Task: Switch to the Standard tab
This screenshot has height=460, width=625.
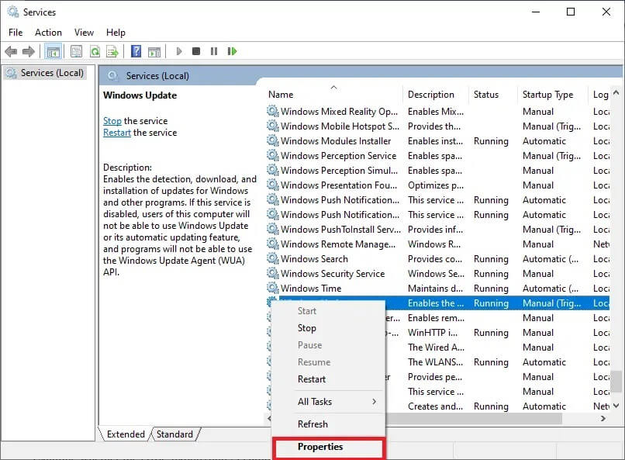Action: point(174,434)
